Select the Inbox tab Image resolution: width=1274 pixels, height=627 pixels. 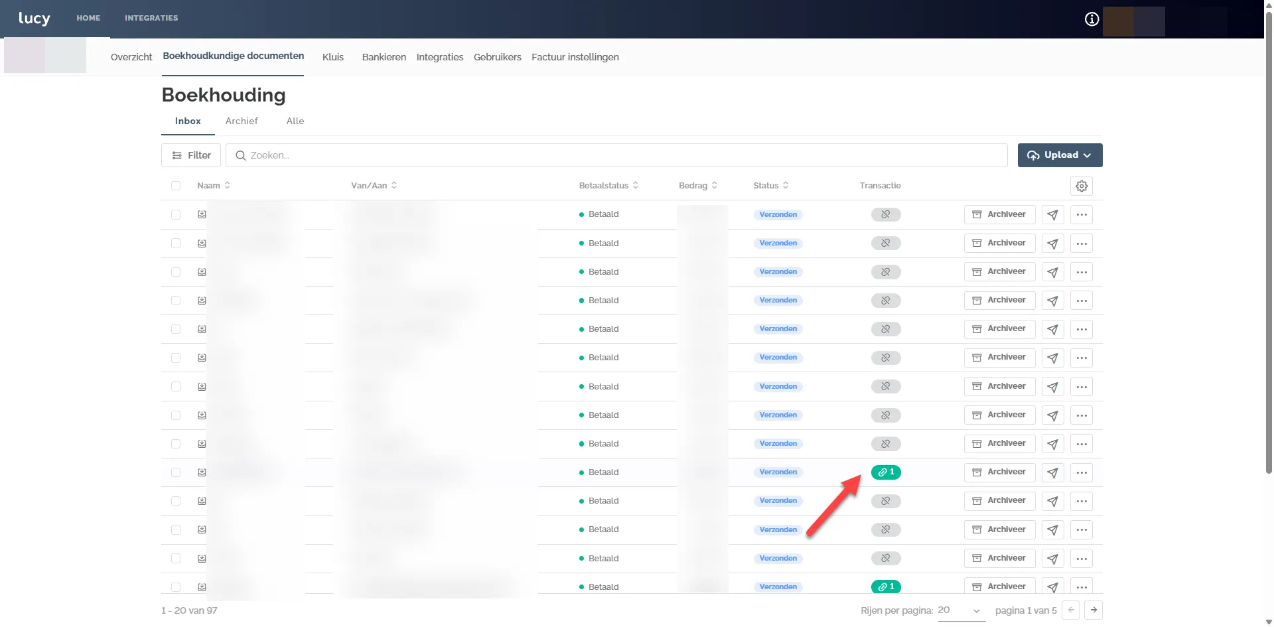(x=188, y=121)
